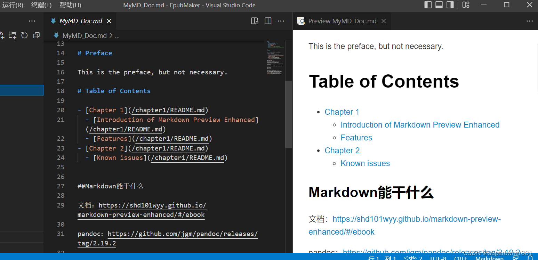Select the MyMD_Doc.md editor tab
Image resolution: width=538 pixels, height=260 pixels.
81,21
